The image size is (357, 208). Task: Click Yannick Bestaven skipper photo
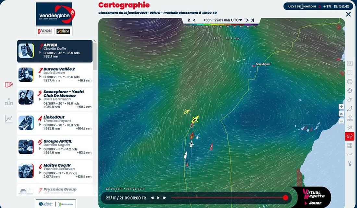click(26, 171)
